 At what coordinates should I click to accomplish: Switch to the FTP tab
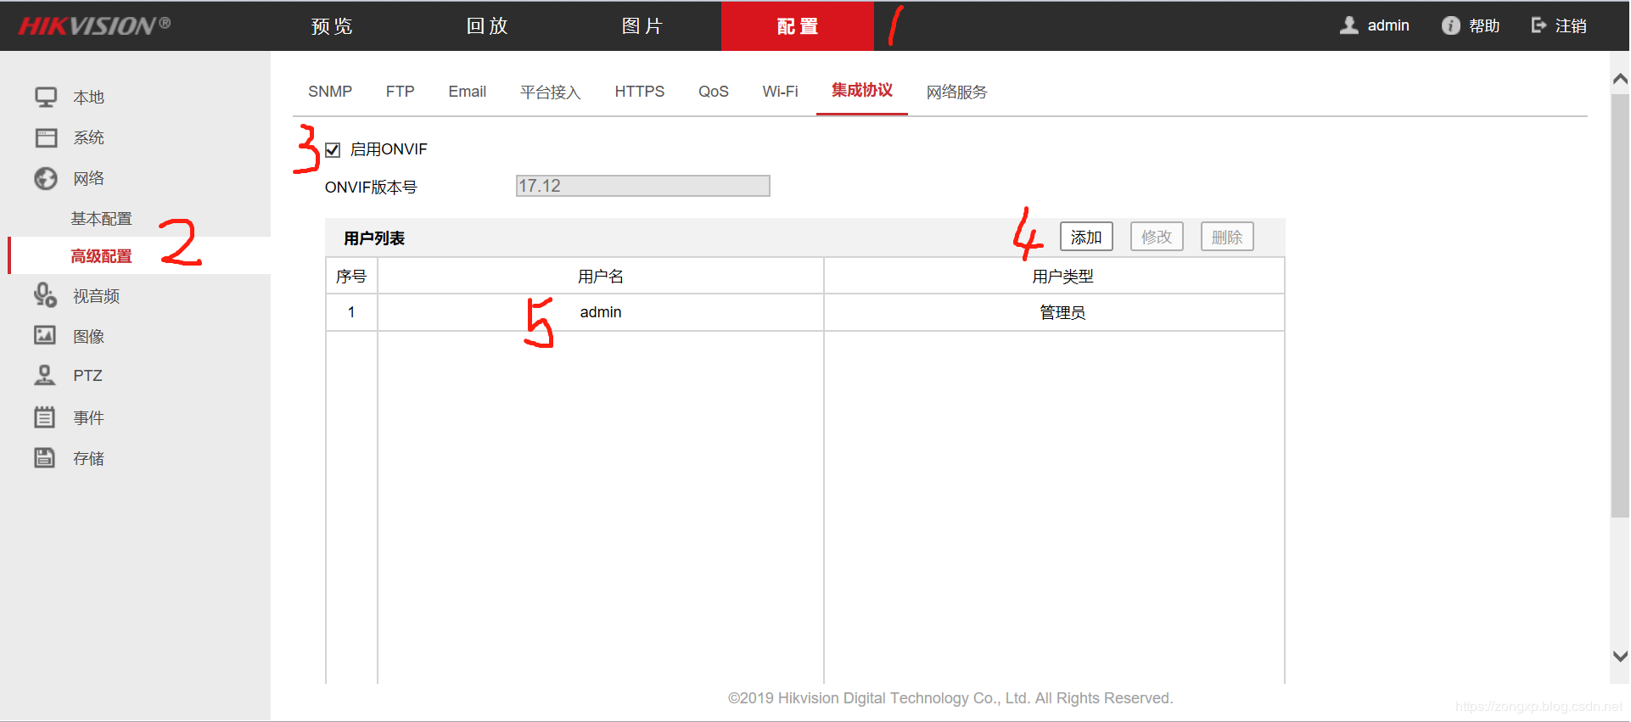click(401, 92)
